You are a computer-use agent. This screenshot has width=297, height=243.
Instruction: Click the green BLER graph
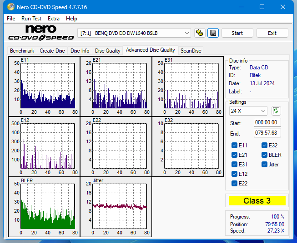[44, 207]
